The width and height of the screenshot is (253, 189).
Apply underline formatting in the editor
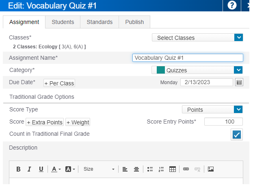[x=41, y=169]
